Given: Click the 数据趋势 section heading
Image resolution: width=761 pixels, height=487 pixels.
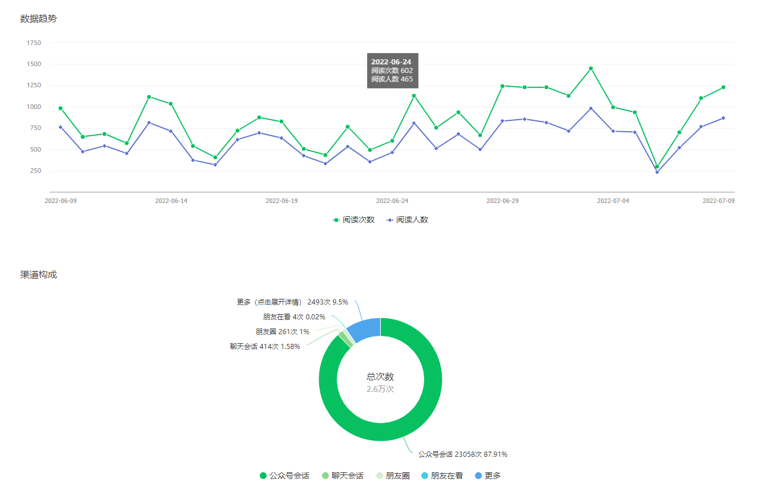Looking at the screenshot, I should point(39,19).
